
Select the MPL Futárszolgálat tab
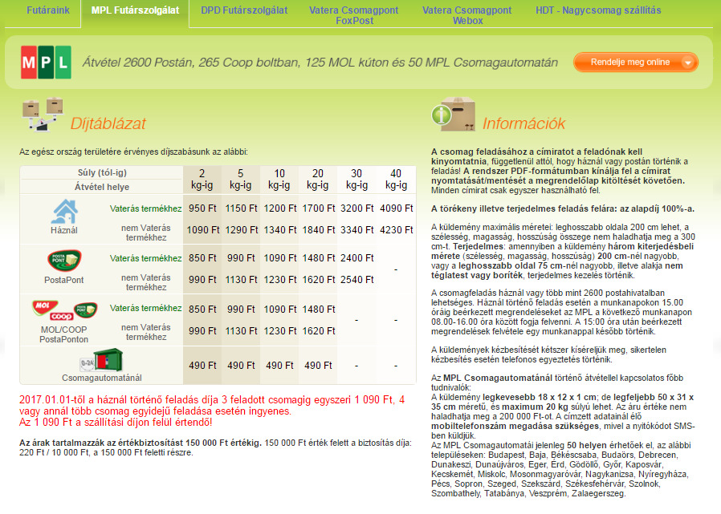click(135, 10)
